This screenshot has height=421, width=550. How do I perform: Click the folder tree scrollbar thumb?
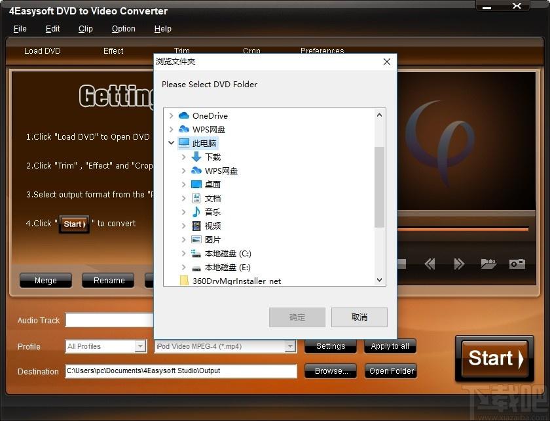[379, 187]
